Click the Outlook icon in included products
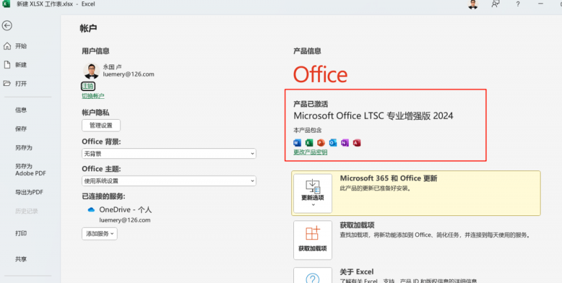Image resolution: width=562 pixels, height=283 pixels. [x=333, y=142]
